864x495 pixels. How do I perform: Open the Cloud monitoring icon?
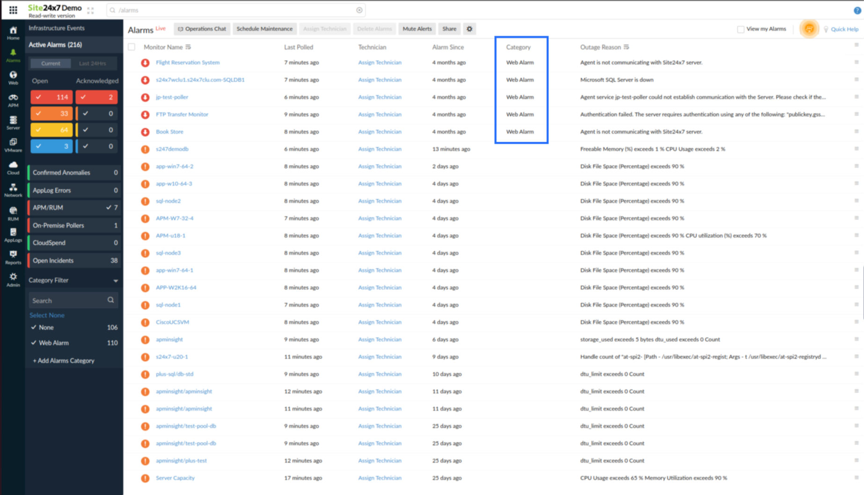(x=13, y=167)
